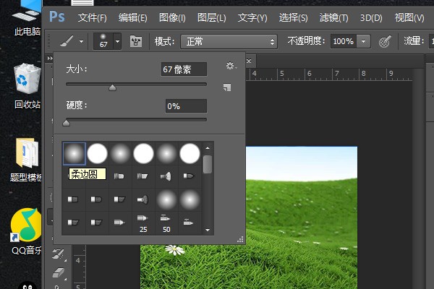This screenshot has height=289, width=434.
Task: Select the highlighted 柔边圆 soft round brush
Action: [x=75, y=153]
